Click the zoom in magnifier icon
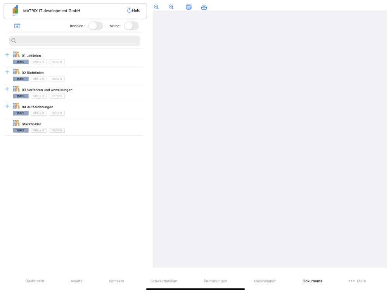This screenshot has height=292, width=391. 156,7
